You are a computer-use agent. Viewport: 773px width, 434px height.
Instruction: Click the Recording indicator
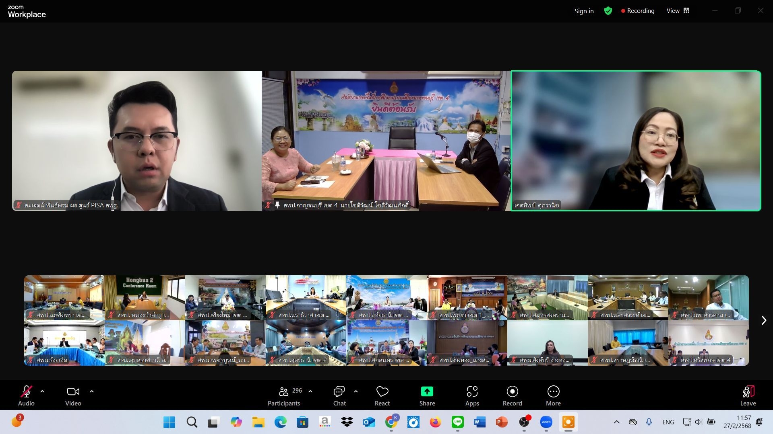coord(638,11)
